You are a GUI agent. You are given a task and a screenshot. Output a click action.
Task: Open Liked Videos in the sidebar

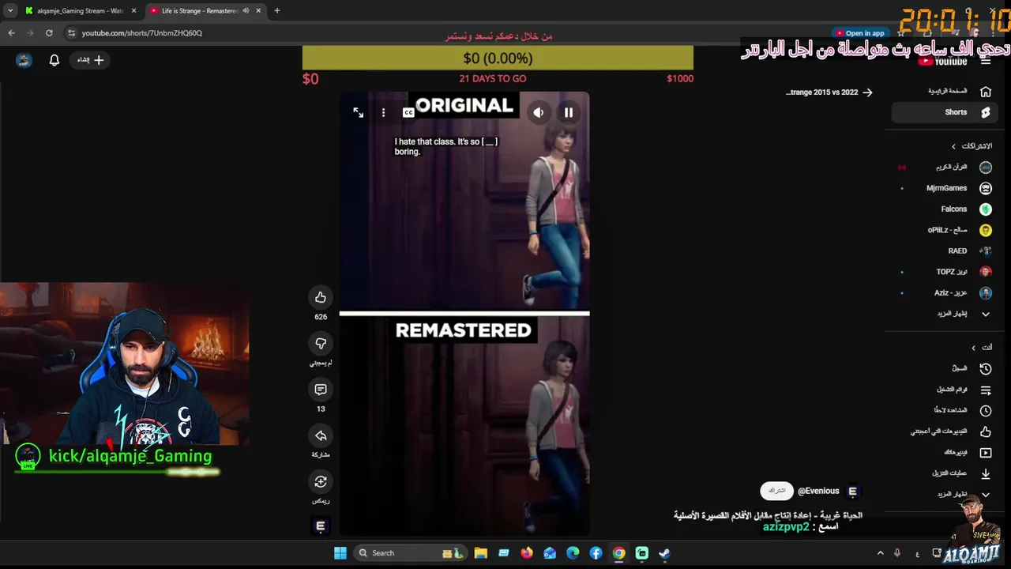945,431
